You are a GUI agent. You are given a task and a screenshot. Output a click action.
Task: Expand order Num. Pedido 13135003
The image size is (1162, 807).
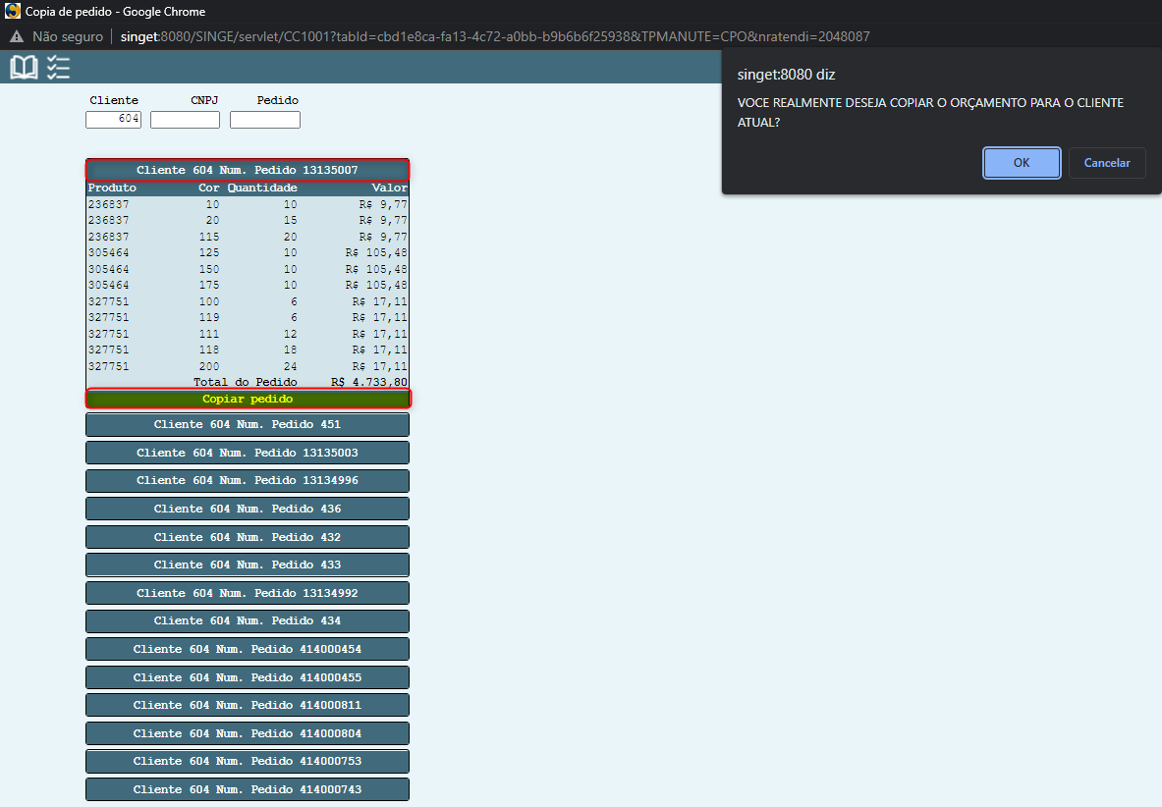click(x=248, y=453)
